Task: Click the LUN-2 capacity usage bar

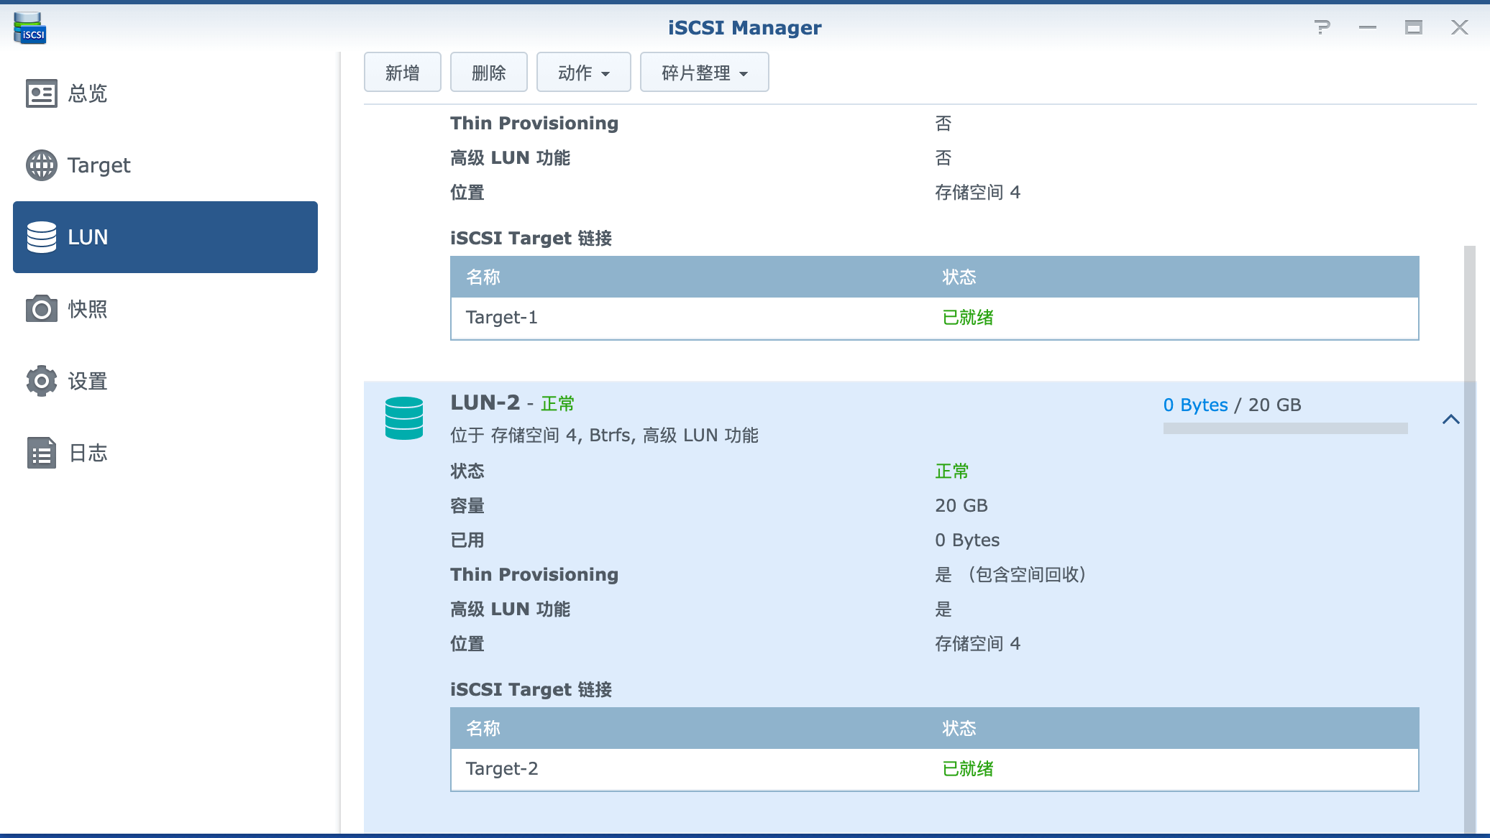Action: [1284, 428]
